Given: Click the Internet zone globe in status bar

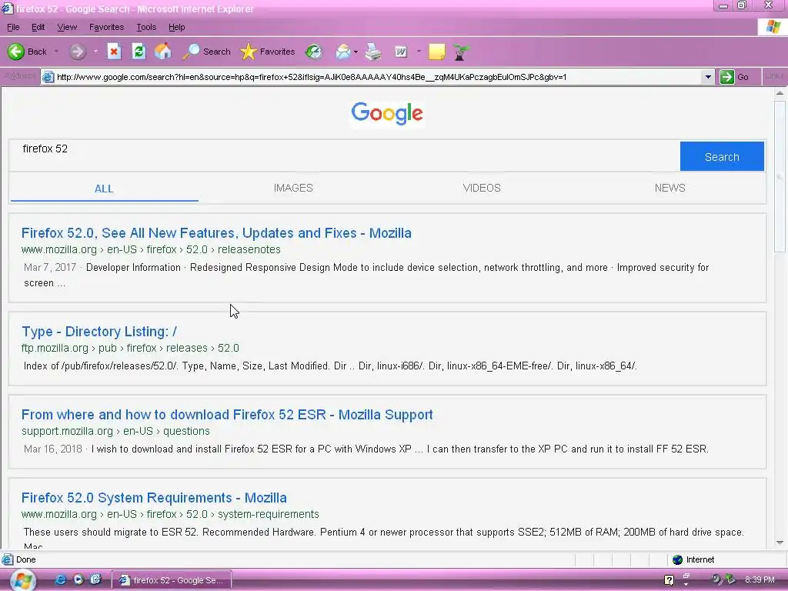Looking at the screenshot, I should tap(677, 560).
